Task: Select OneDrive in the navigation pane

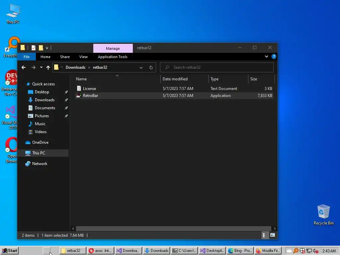Action: point(40,142)
